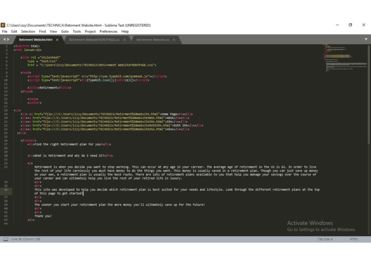The image size is (371, 264).
Task: Click the Home Page list item line
Action: point(106,114)
